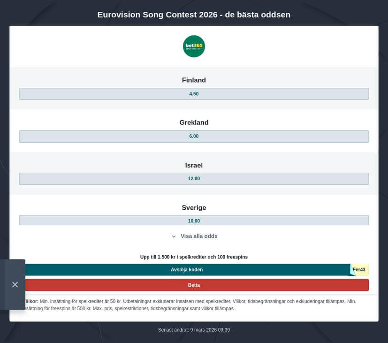Pick Israel's 12.00 odds entry
Viewport: 388px width, 343px height.
point(194,178)
